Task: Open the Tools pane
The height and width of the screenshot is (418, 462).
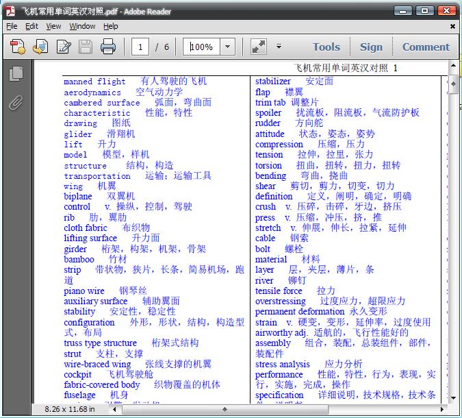Action: click(326, 47)
